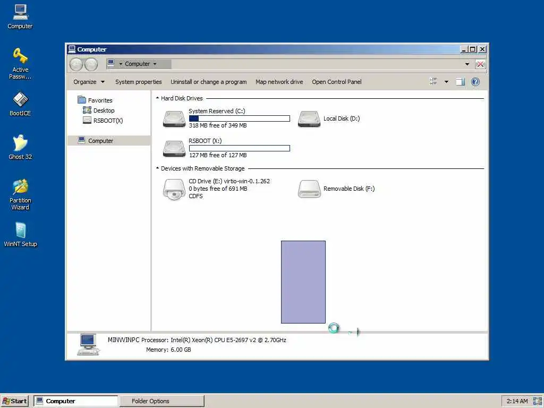Click the RSBOOT (X:) capacity bar
Viewport: 544px width, 408px height.
[x=240, y=149]
